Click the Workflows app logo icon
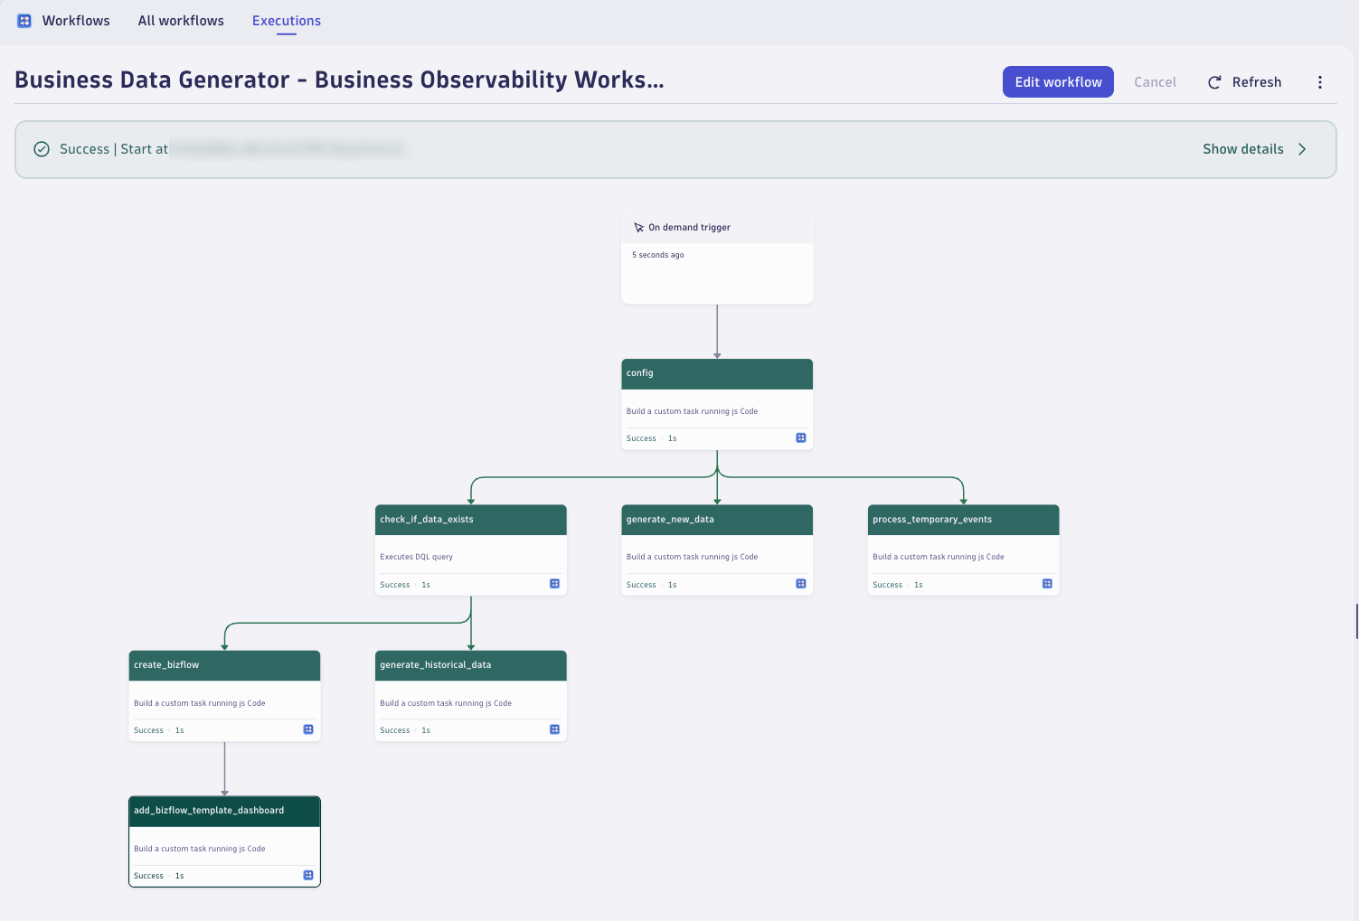 (x=24, y=21)
